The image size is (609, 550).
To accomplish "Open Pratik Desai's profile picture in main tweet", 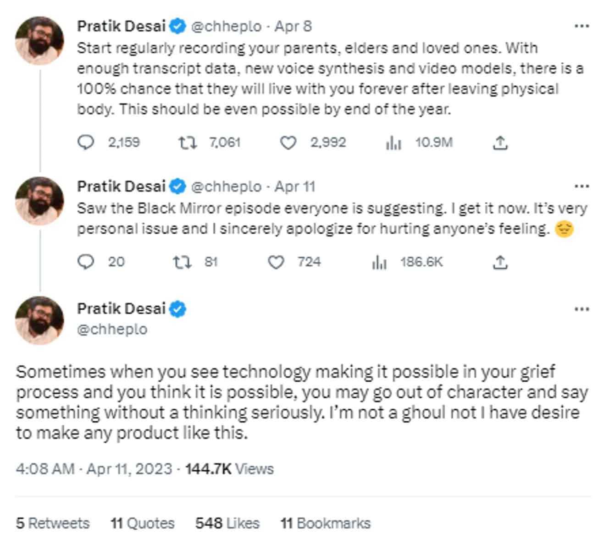I will [x=39, y=320].
